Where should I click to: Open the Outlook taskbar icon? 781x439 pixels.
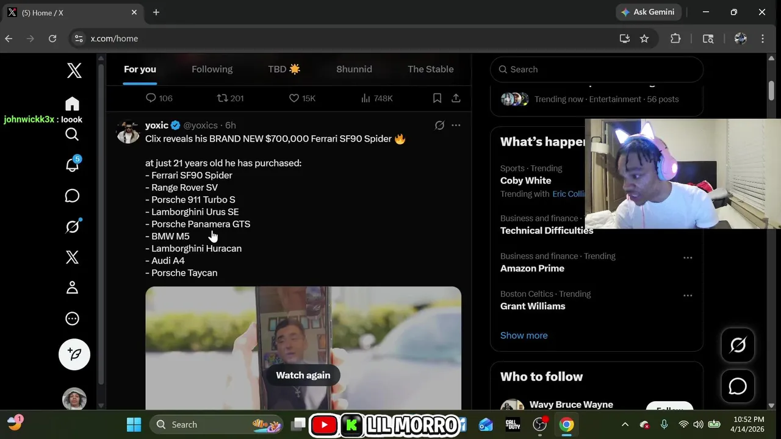[486, 424]
